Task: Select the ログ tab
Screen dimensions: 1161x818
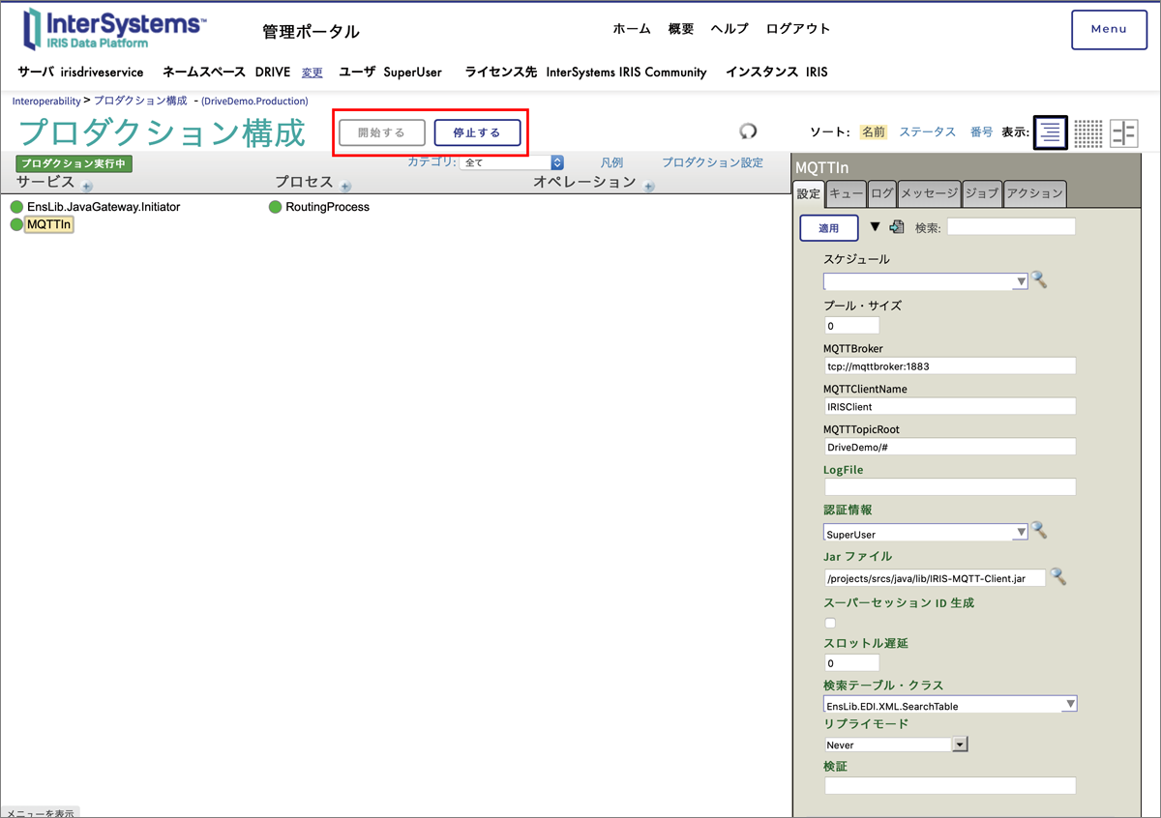Action: pyautogui.click(x=882, y=193)
